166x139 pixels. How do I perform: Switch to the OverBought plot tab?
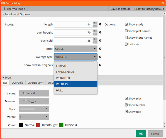(36, 83)
